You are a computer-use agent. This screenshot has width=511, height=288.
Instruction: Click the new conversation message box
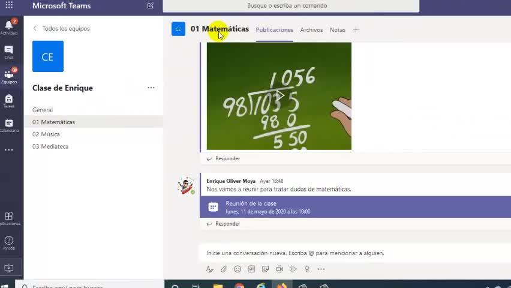coord(355,253)
